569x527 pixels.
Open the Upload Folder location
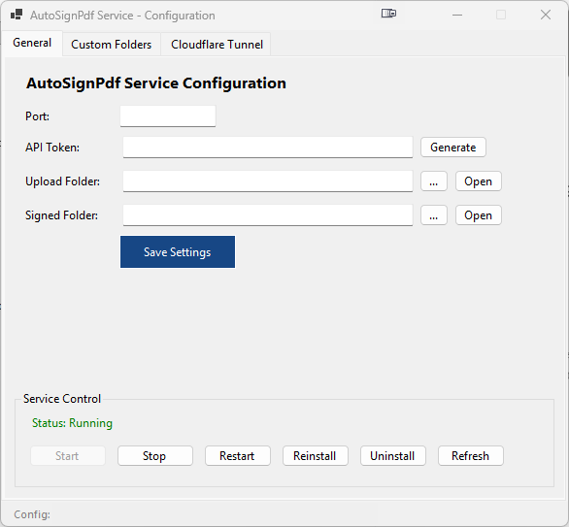479,181
